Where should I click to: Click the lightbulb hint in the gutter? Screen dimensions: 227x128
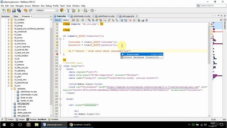pos(57,24)
